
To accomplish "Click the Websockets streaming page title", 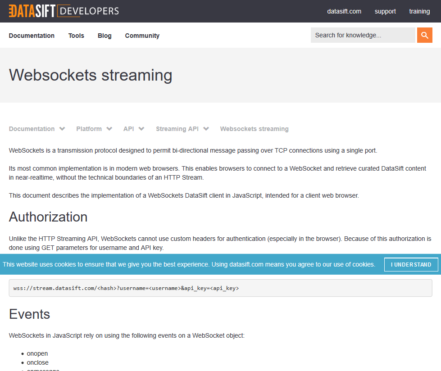I will click(91, 75).
